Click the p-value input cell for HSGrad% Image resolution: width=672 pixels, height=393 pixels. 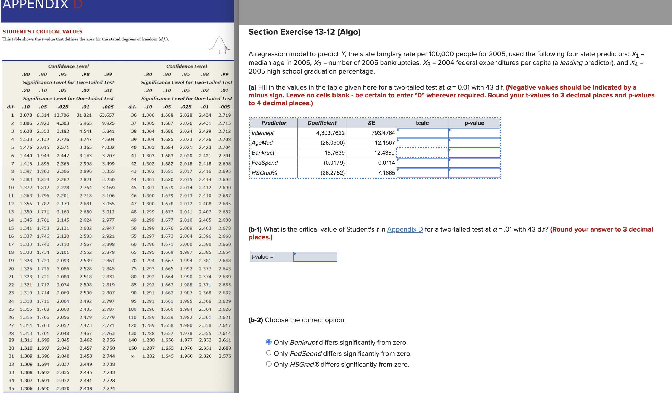(474, 173)
